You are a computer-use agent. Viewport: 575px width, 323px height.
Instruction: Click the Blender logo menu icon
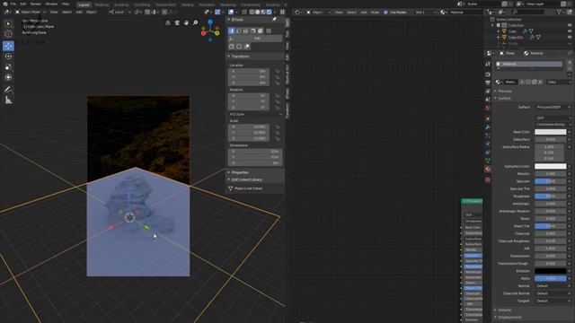coord(4,4)
